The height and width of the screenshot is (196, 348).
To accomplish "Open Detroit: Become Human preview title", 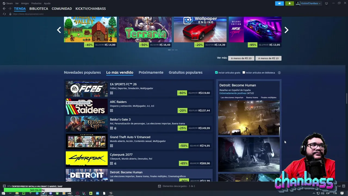I will 238,85.
